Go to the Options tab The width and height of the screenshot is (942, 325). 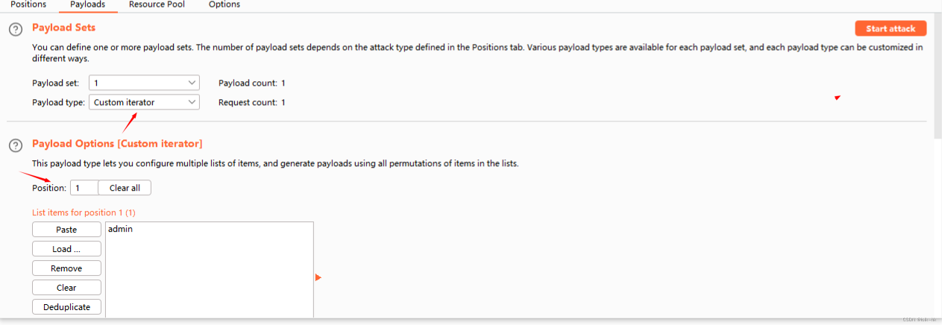(224, 4)
